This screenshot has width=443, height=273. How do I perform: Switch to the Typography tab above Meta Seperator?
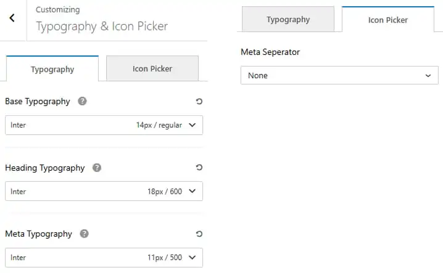point(288,19)
